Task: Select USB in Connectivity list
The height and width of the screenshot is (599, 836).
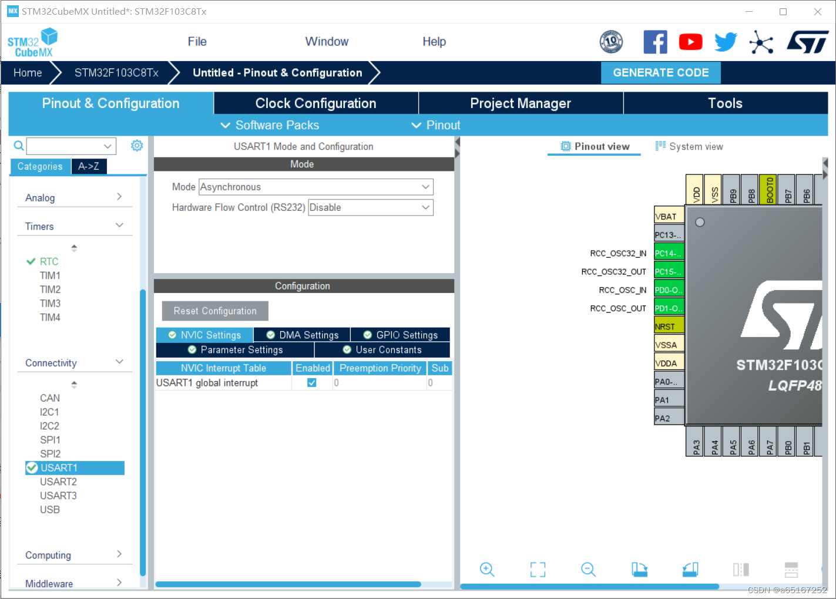Action: [50, 509]
